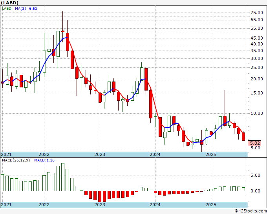Select the LABD legend label
The width and height of the screenshot is (267, 214).
7,9
